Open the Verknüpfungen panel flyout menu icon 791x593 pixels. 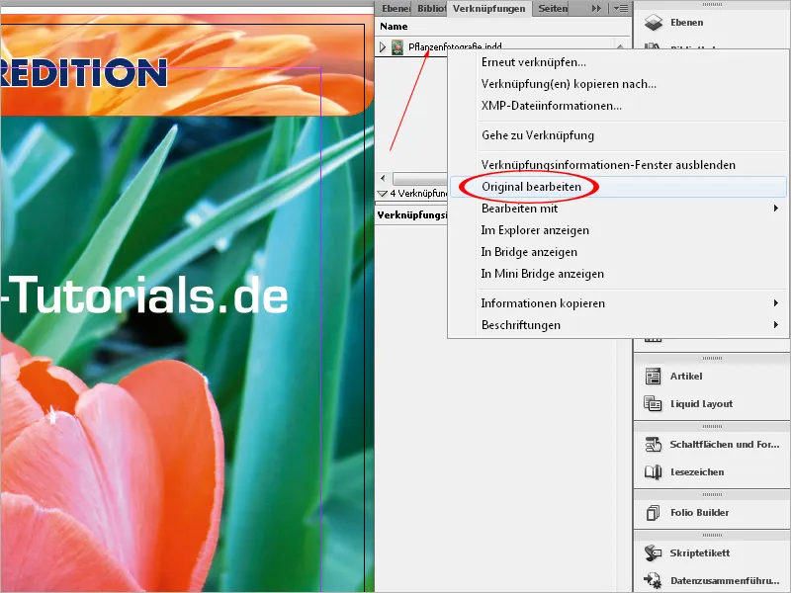point(621,9)
